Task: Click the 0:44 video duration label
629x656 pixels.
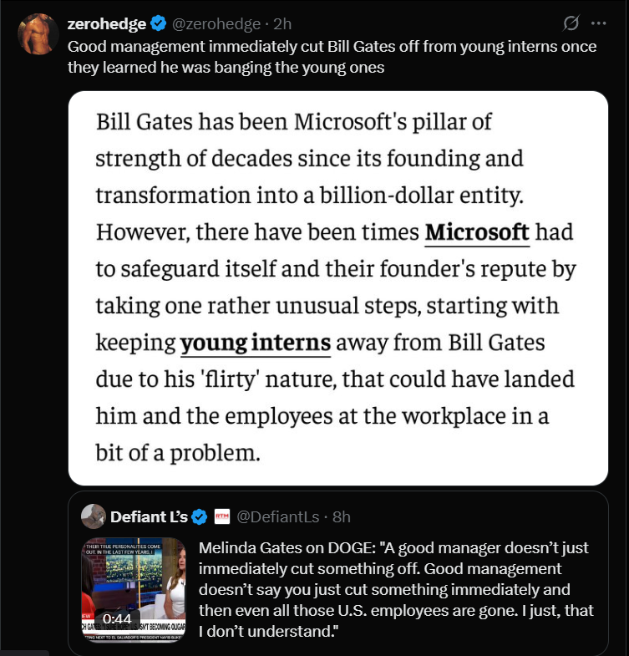Action: click(x=118, y=620)
